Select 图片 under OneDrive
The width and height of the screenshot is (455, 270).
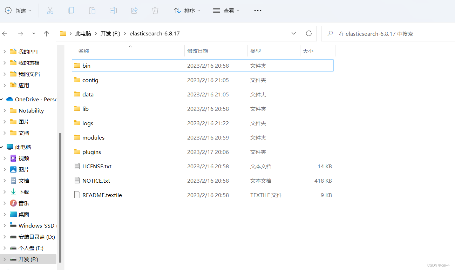point(24,122)
